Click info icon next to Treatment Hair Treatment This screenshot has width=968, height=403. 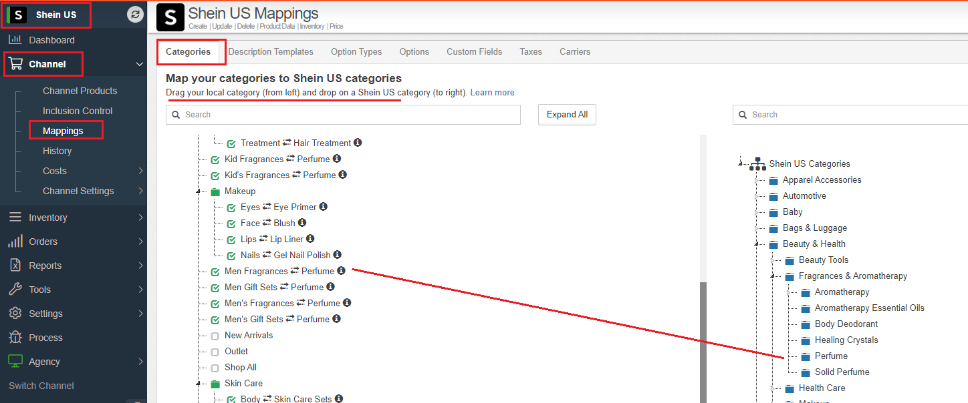point(358,143)
